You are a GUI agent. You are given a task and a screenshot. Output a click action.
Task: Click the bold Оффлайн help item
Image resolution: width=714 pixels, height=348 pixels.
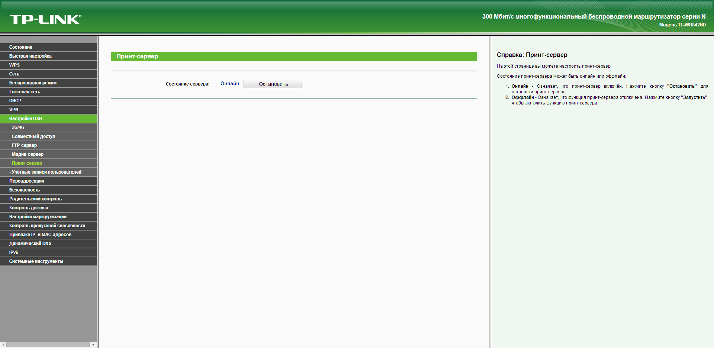[523, 97]
